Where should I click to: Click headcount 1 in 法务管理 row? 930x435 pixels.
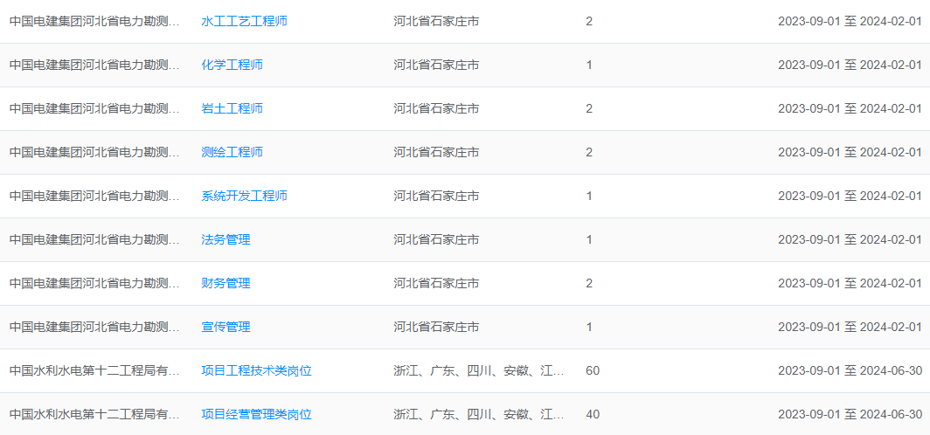click(589, 239)
